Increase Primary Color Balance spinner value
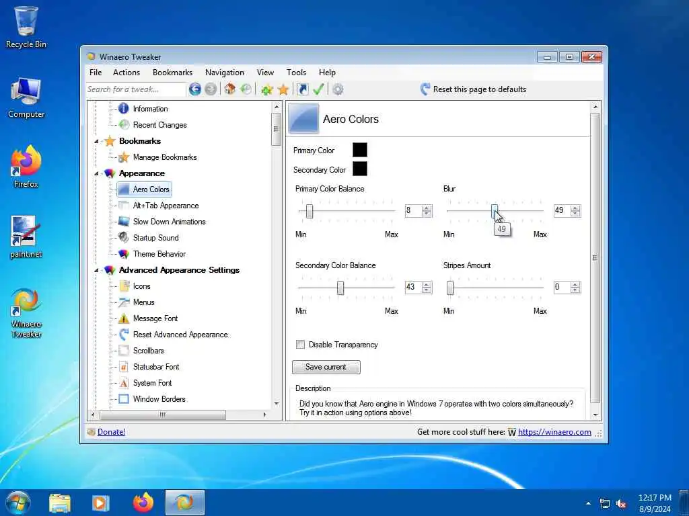Image resolution: width=689 pixels, height=516 pixels. (x=426, y=208)
